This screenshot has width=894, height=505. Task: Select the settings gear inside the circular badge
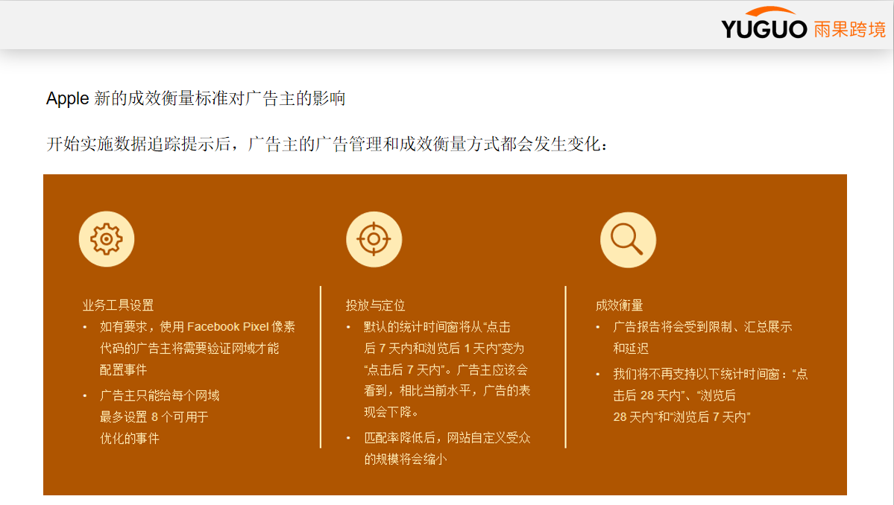tap(107, 238)
